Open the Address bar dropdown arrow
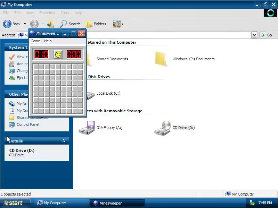 coord(254,35)
